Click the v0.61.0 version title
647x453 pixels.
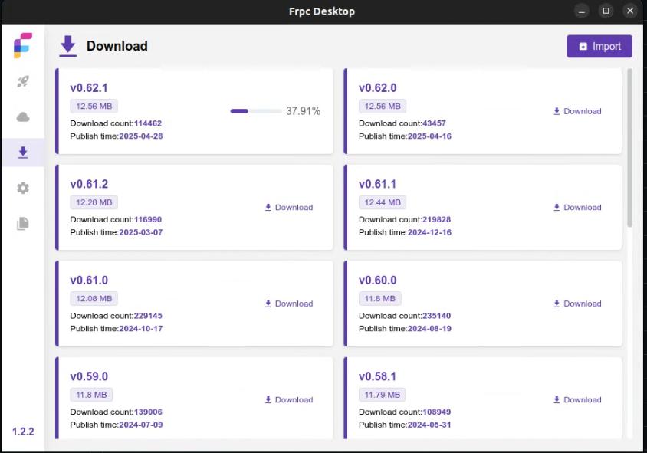89,280
